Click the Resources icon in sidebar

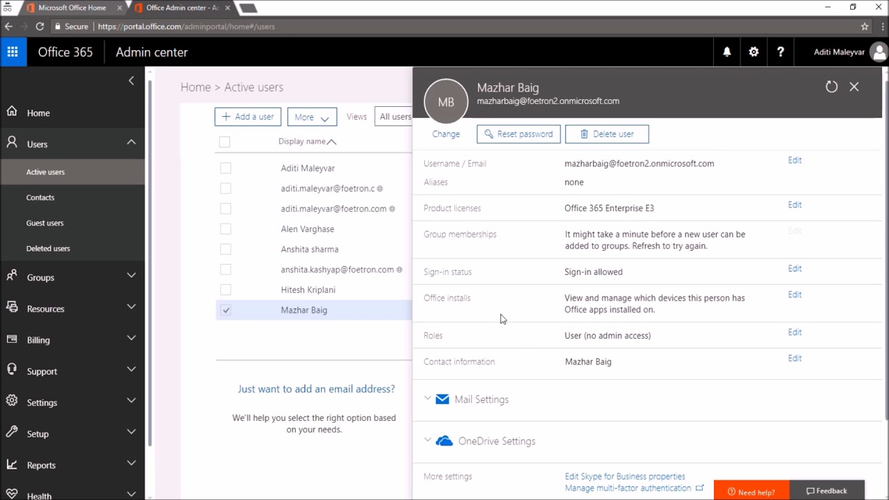12,307
